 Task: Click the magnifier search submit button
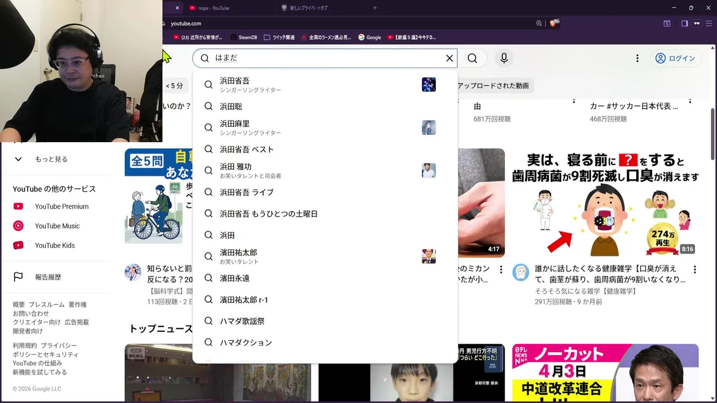pos(472,58)
